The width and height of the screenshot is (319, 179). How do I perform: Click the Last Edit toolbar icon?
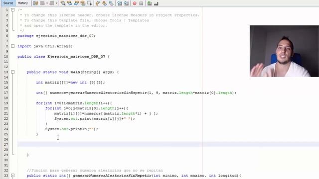(36, 3)
